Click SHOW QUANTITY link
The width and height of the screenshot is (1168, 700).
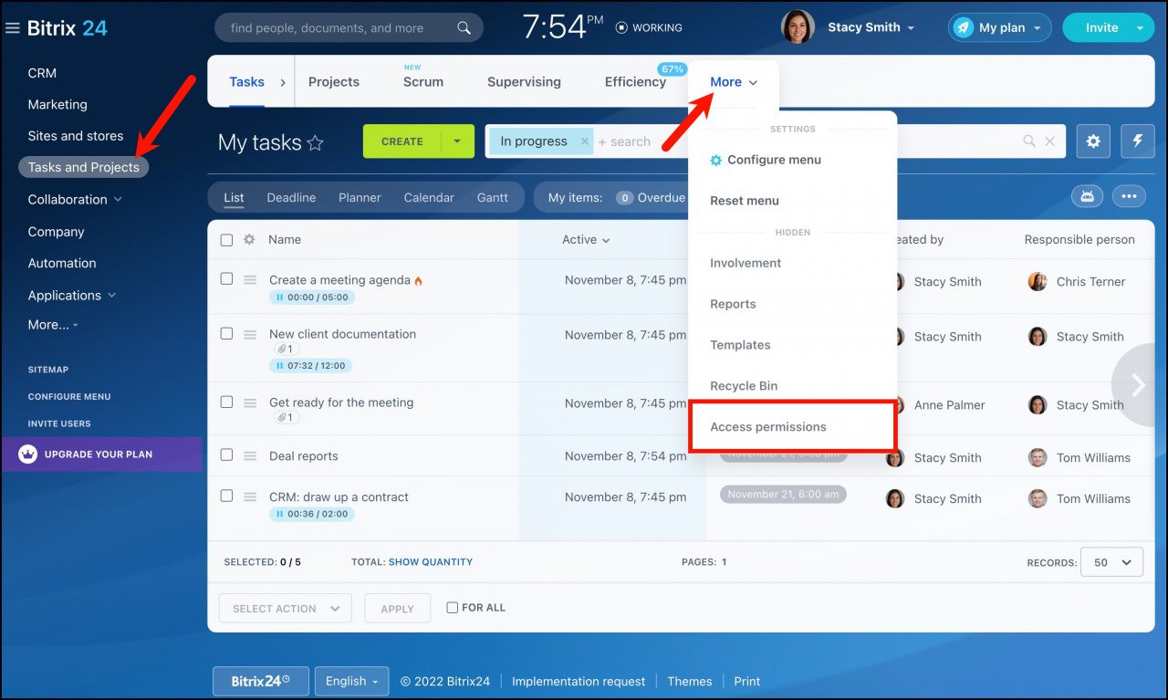[x=431, y=562]
